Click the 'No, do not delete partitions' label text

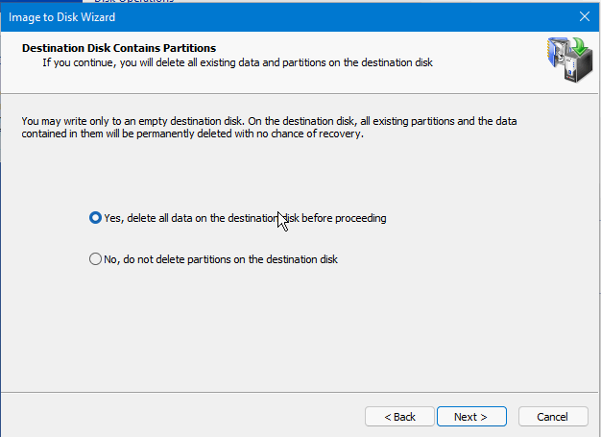(220, 259)
